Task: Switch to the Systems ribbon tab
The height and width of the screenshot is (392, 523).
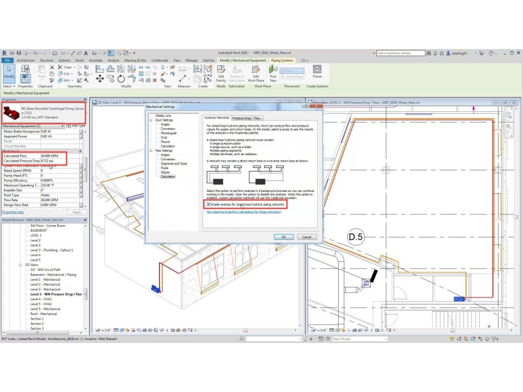Action: click(x=64, y=60)
